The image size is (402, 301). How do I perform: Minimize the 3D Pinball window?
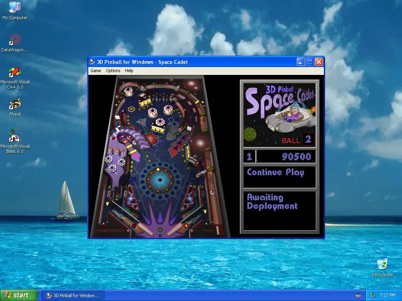point(301,62)
